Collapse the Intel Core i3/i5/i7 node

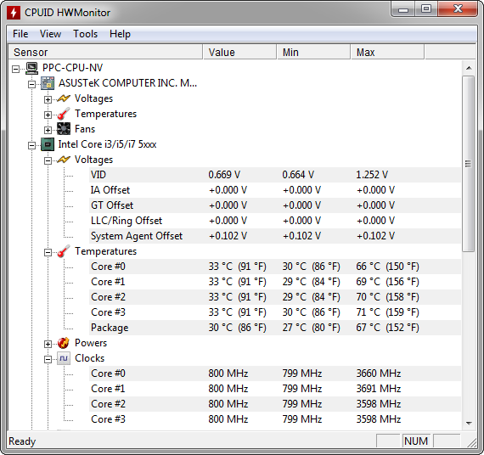click(x=31, y=145)
